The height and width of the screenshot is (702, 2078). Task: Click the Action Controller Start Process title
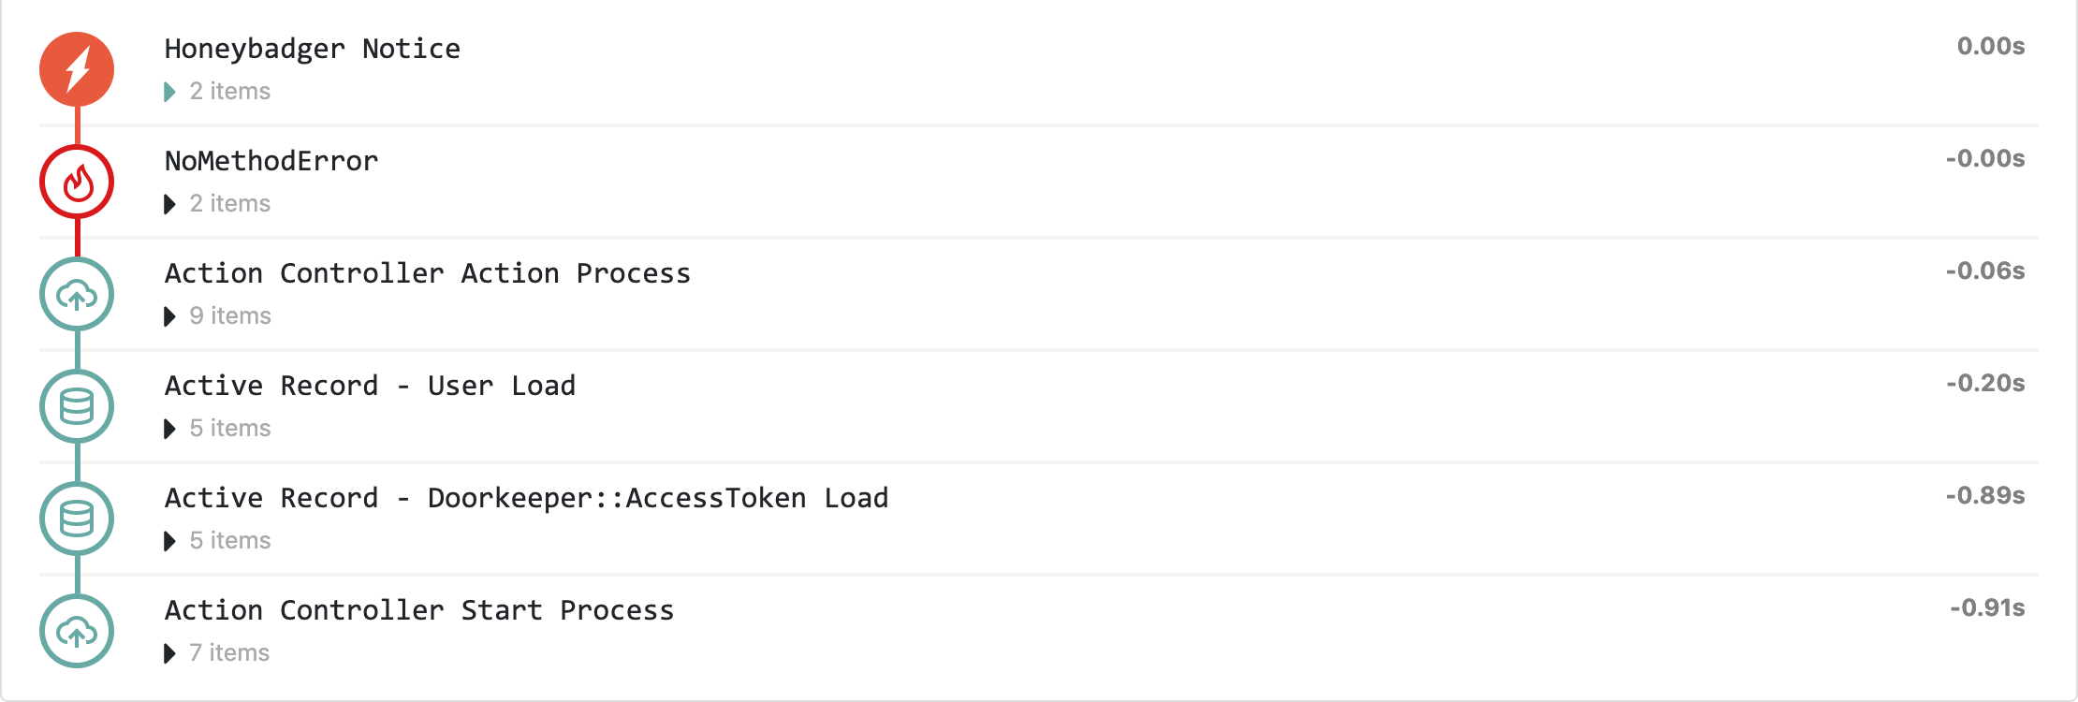(418, 610)
